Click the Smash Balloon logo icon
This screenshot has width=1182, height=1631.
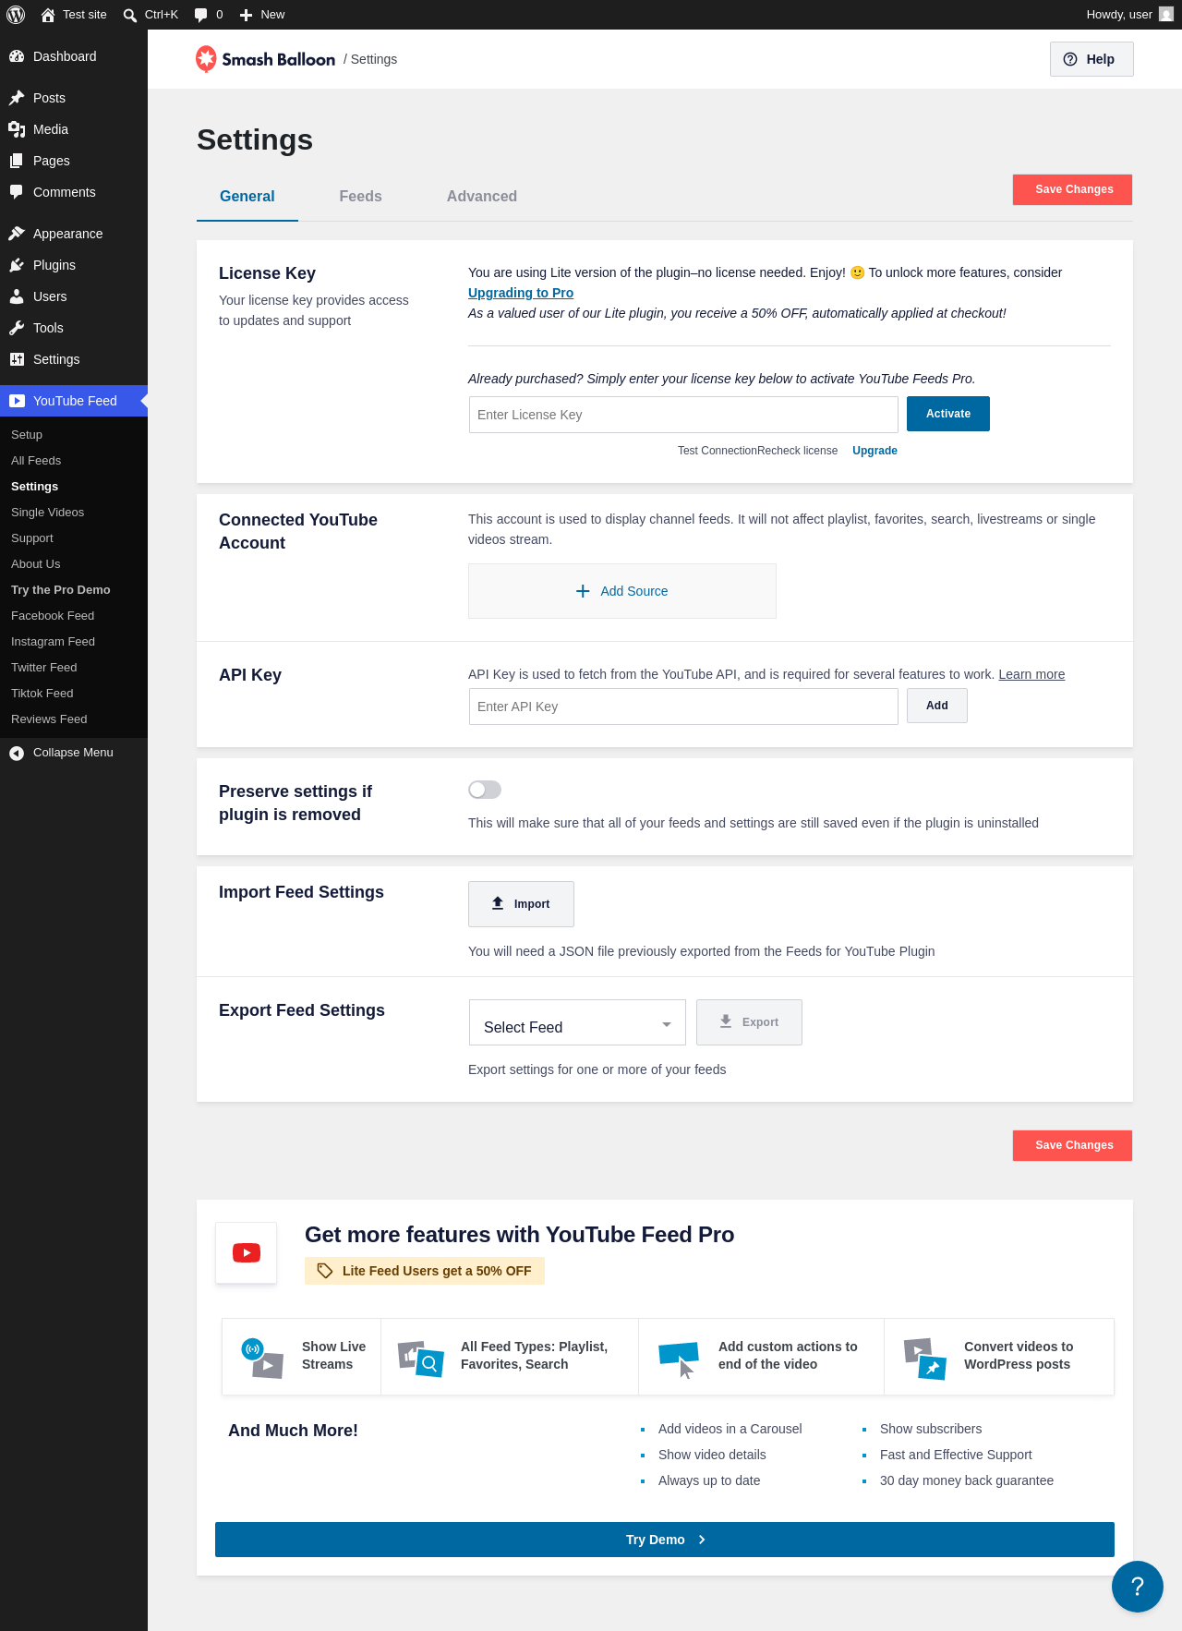(x=206, y=59)
